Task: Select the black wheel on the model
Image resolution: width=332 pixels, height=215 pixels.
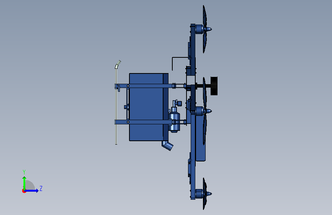Action: click(214, 86)
